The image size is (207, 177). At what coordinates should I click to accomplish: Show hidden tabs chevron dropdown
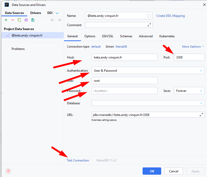57,13
